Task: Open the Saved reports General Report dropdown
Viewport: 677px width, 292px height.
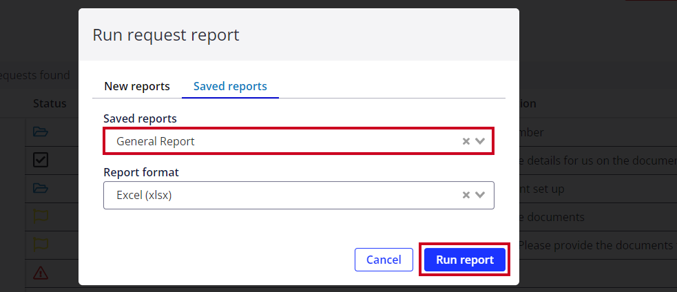Action: pyautogui.click(x=298, y=141)
